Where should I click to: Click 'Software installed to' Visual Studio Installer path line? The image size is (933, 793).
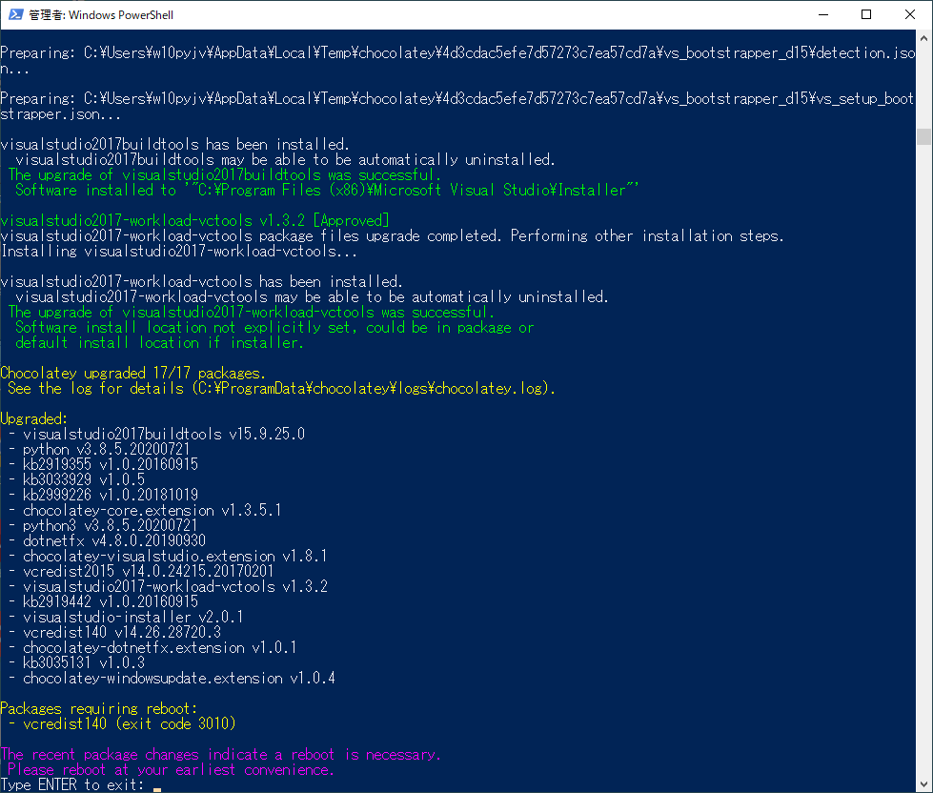point(327,191)
